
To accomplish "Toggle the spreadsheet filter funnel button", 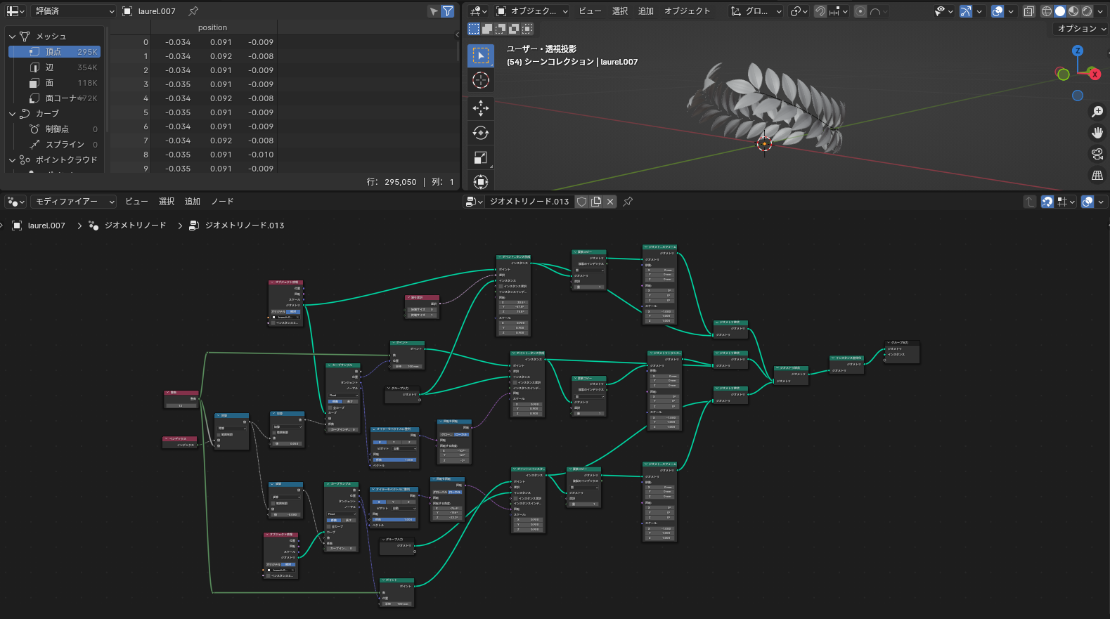I will [447, 11].
